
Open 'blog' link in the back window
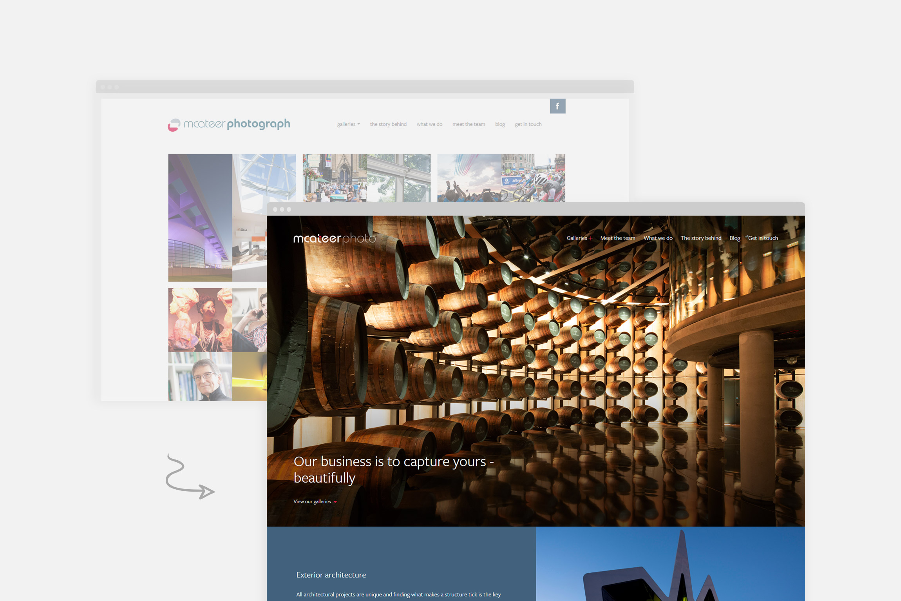[500, 124]
